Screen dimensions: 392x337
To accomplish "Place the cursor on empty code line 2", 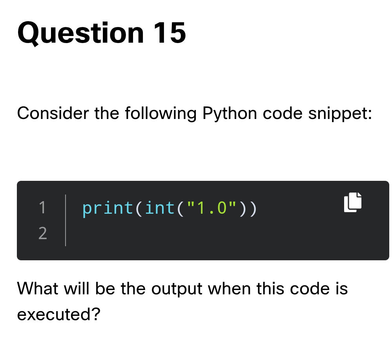I will 200,234.
